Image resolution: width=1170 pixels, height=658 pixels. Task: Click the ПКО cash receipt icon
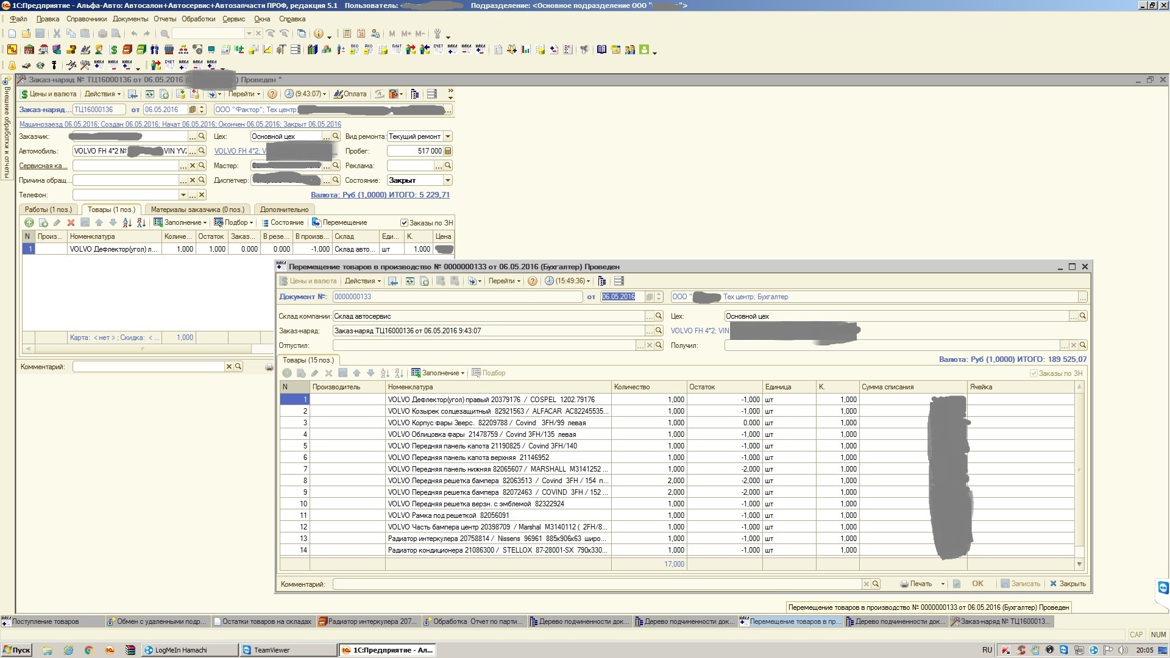(354, 49)
